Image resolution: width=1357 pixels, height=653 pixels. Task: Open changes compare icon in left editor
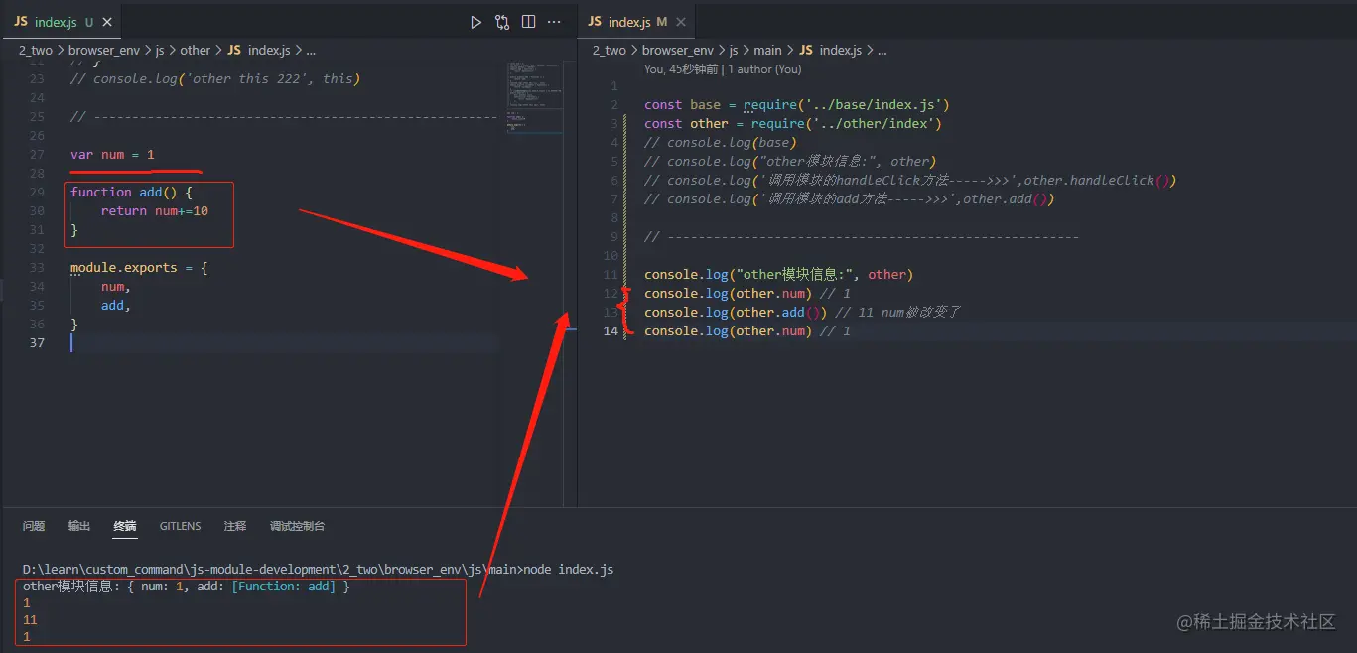[x=502, y=22]
